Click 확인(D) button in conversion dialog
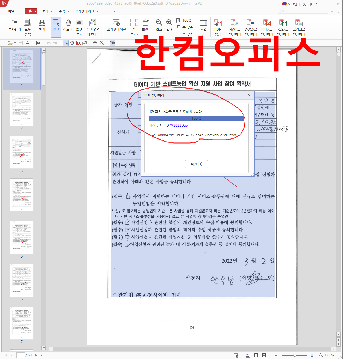 tap(196, 164)
